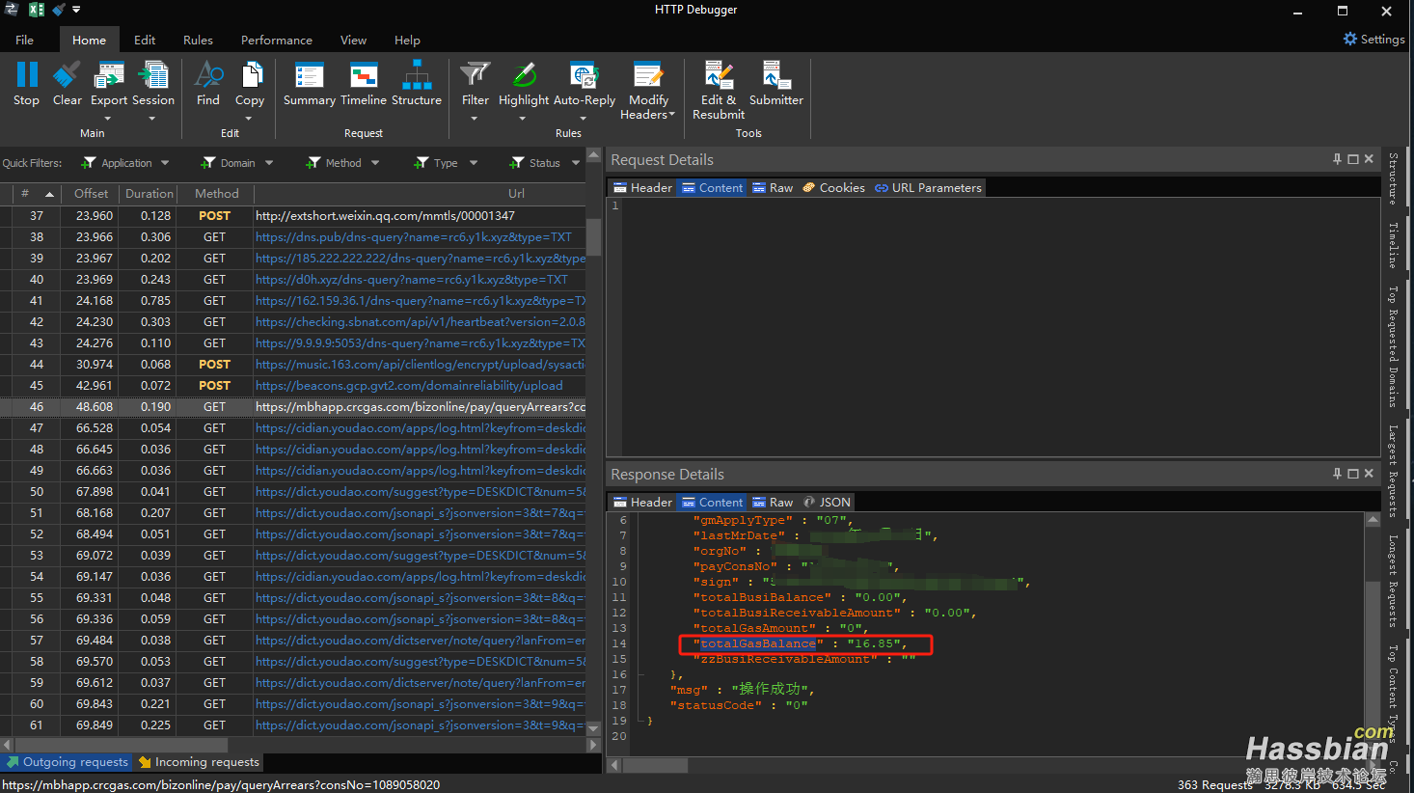The width and height of the screenshot is (1414, 793).
Task: Open the Type quick filter dropdown
Action: (x=474, y=163)
